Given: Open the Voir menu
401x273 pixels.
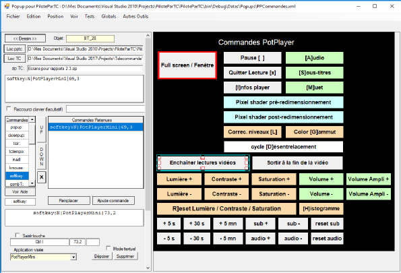Looking at the screenshot, I should pos(74,16).
